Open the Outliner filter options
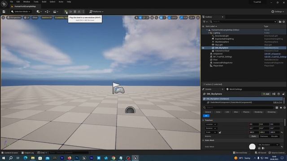This screenshot has height=161, width=287. (x=205, y=22)
